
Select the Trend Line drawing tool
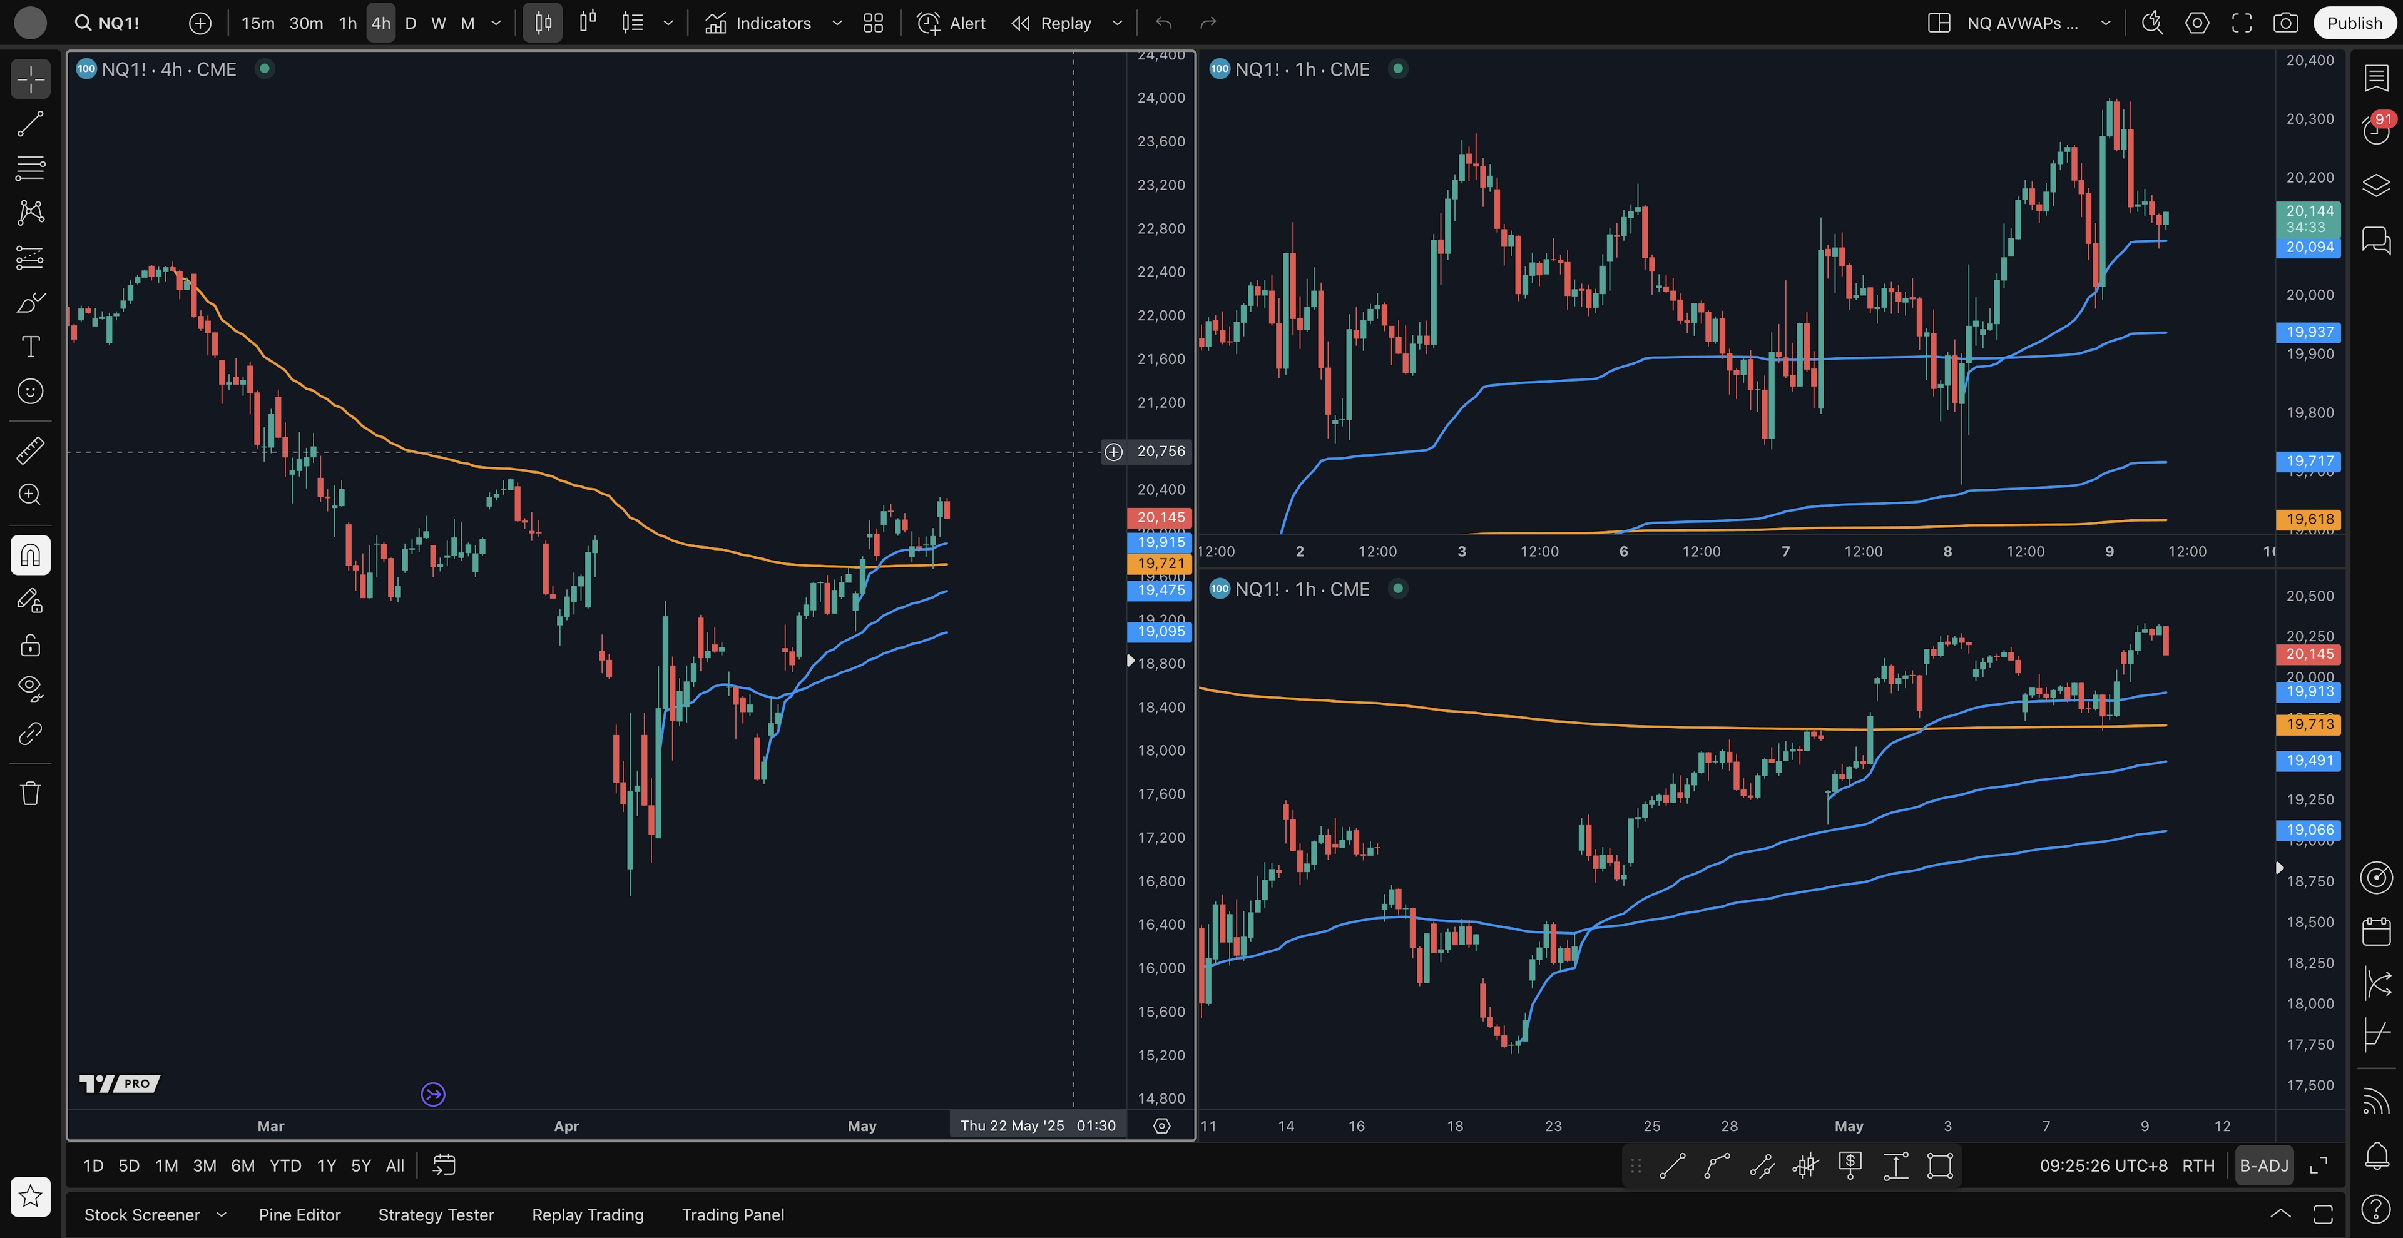click(30, 123)
